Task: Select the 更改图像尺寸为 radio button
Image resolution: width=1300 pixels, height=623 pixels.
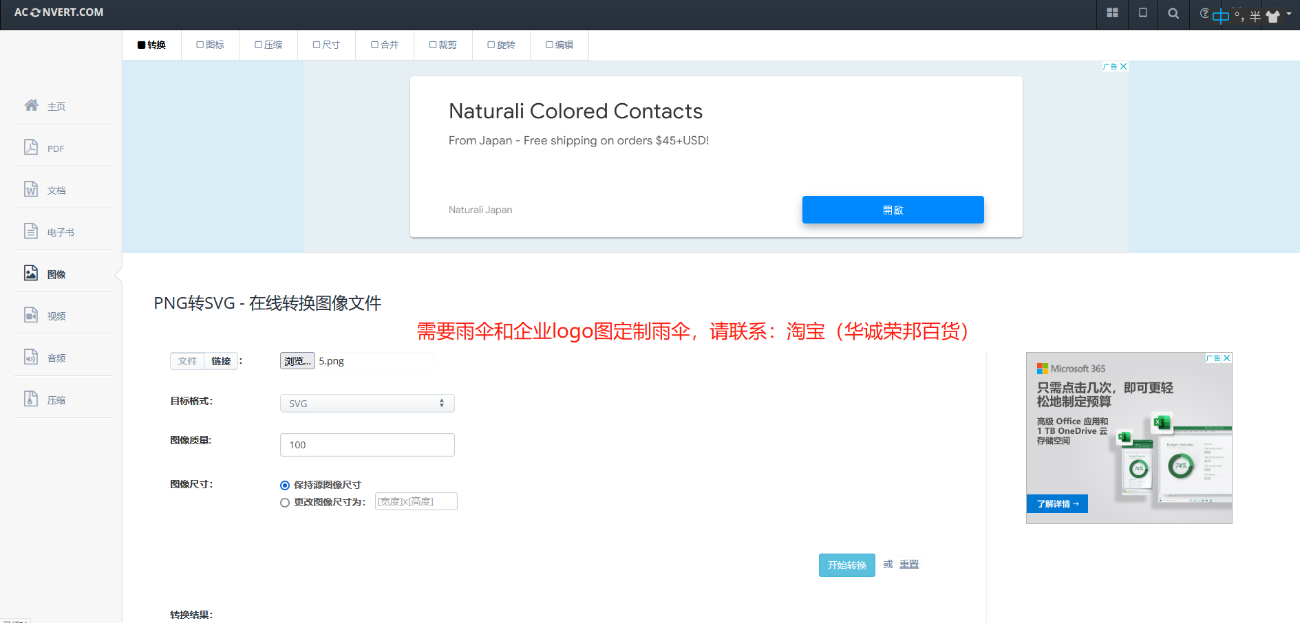Action: (284, 502)
